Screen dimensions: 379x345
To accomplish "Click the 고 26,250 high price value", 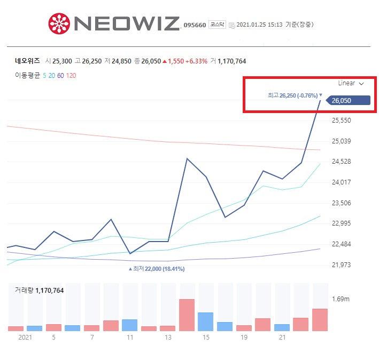I will [x=88, y=61].
